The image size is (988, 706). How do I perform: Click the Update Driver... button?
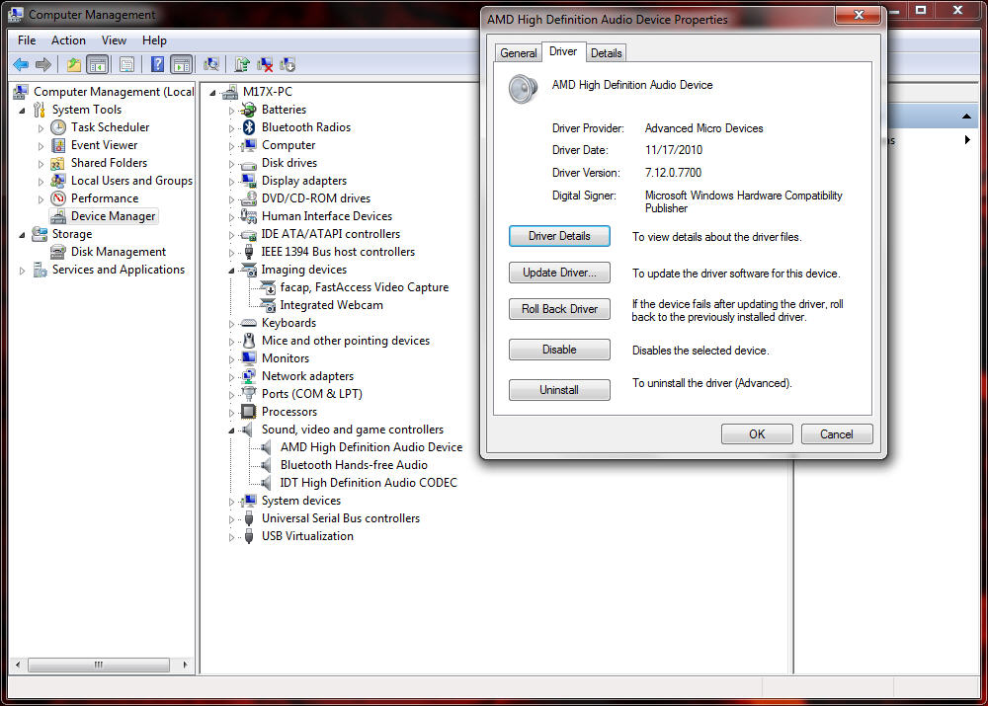559,273
